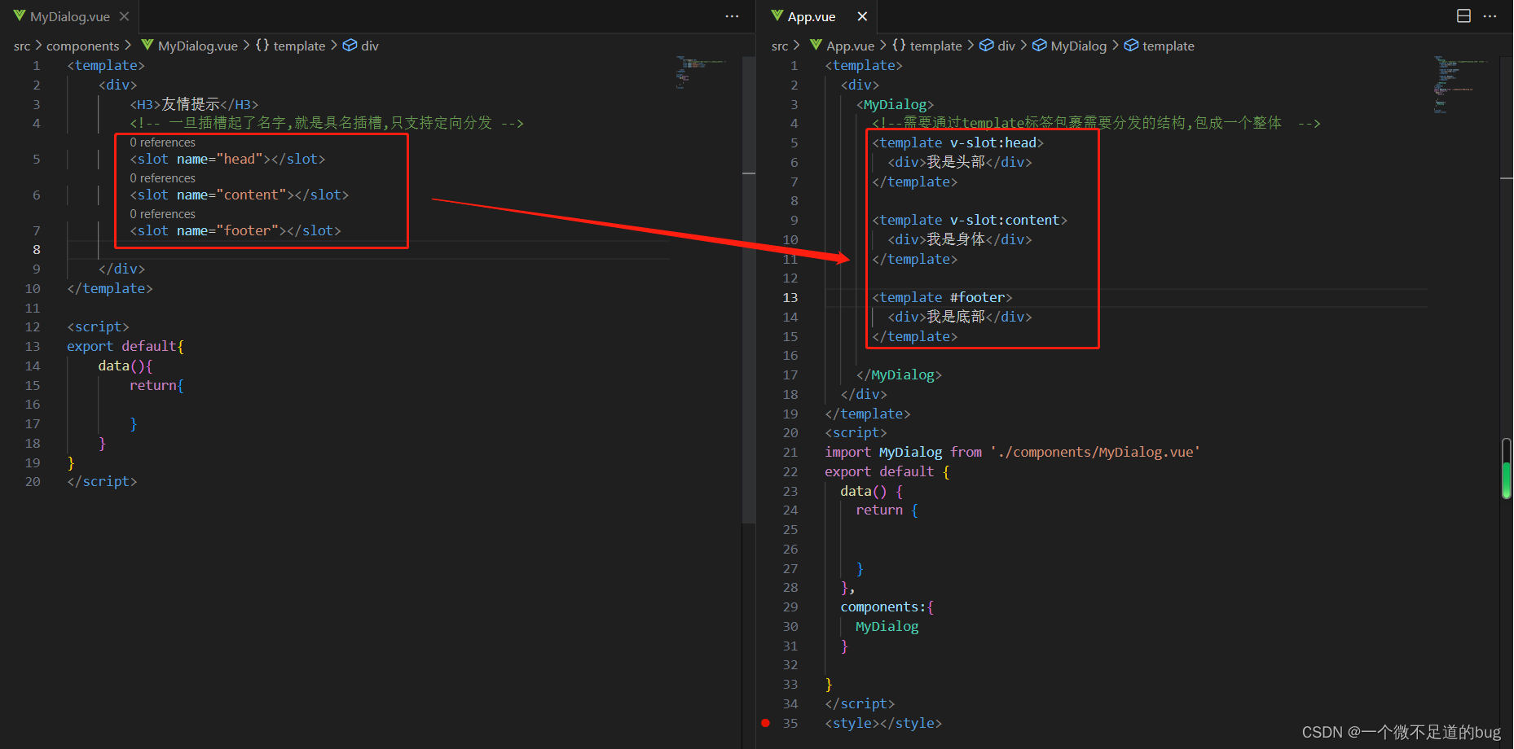Viewport: 1514px width, 749px height.
Task: Open 'div' breadcrumb in App.vue editor
Action: (997, 46)
